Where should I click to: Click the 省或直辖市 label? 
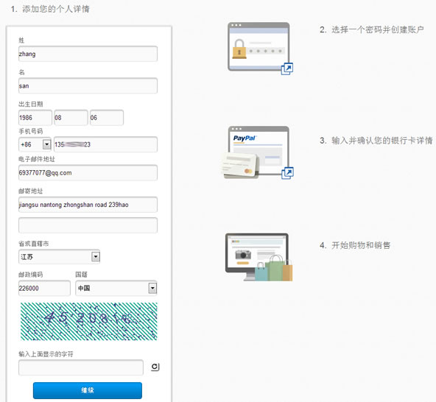[x=34, y=244]
